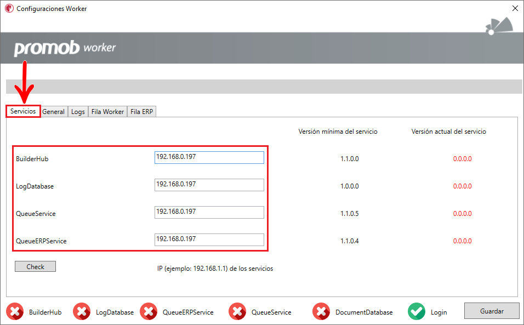This screenshot has height=325, width=524.
Task: Click the QueueService status label at bottom
Action: coord(271,312)
